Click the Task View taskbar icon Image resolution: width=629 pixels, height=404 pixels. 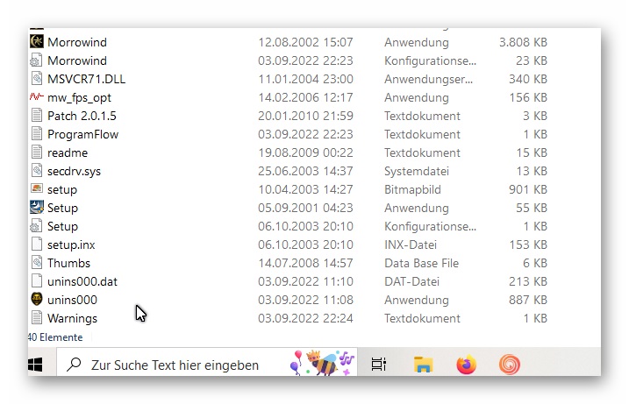coord(379,365)
